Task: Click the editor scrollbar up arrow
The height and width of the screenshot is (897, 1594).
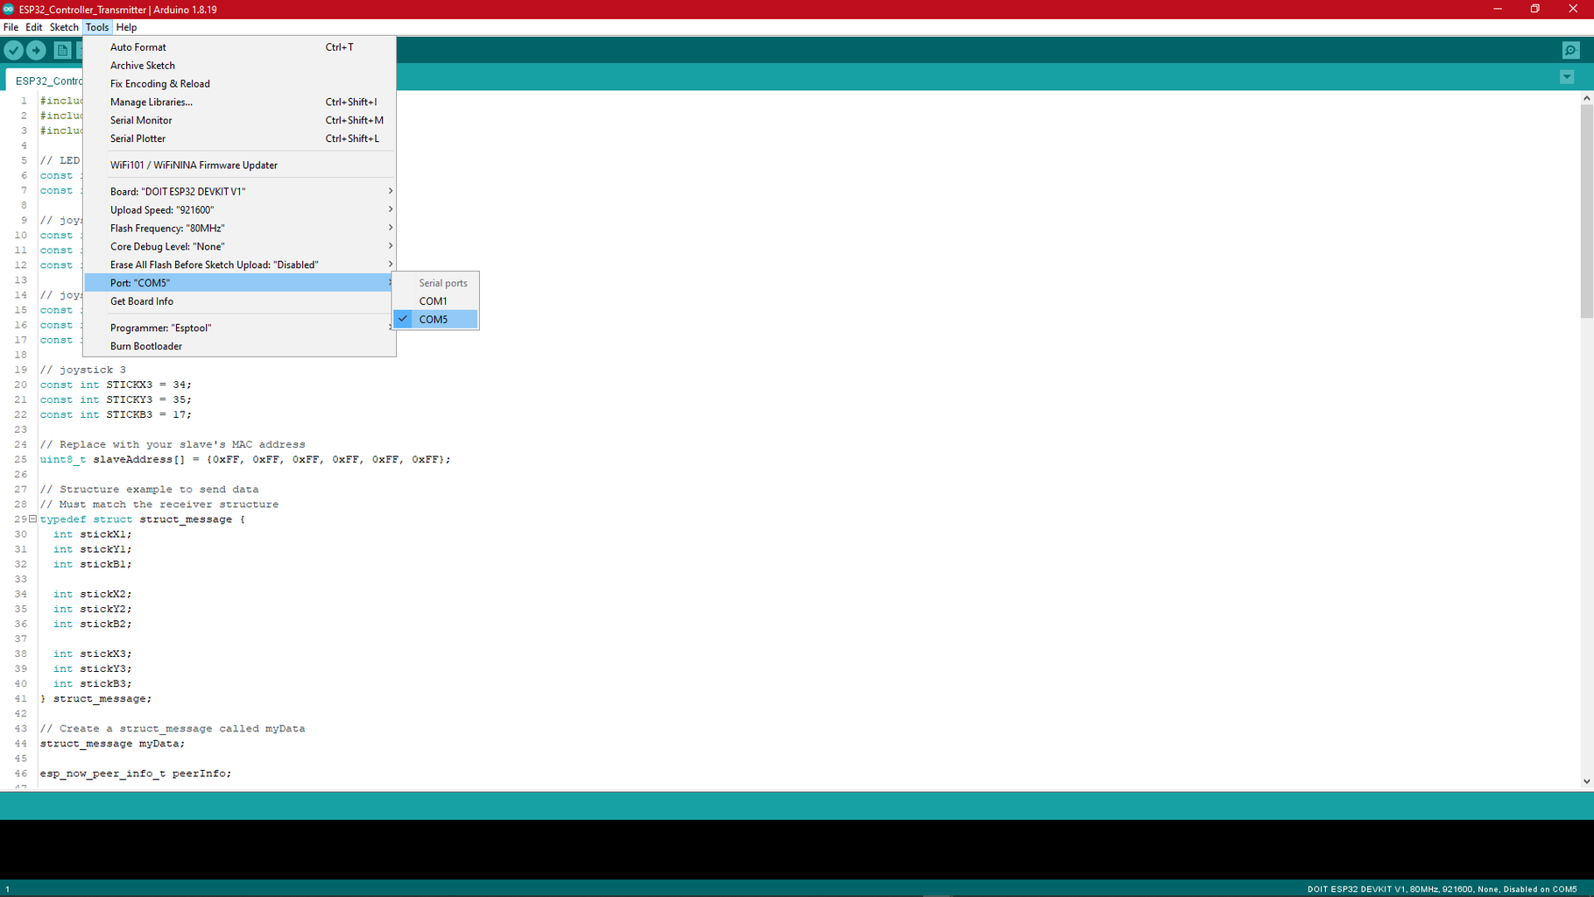Action: 1586,98
